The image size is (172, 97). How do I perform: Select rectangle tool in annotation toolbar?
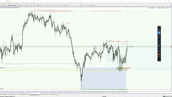tap(159, 43)
